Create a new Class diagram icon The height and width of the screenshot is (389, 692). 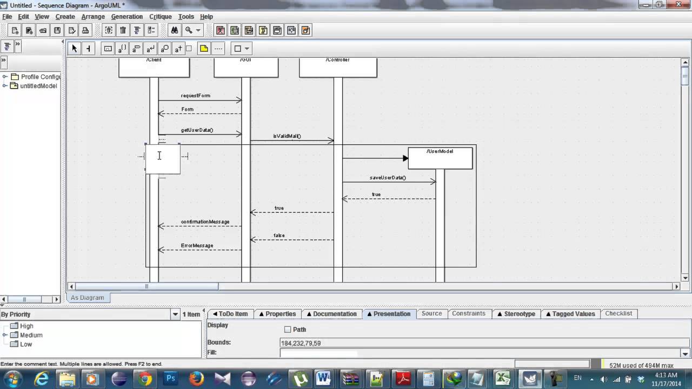(x=235, y=30)
